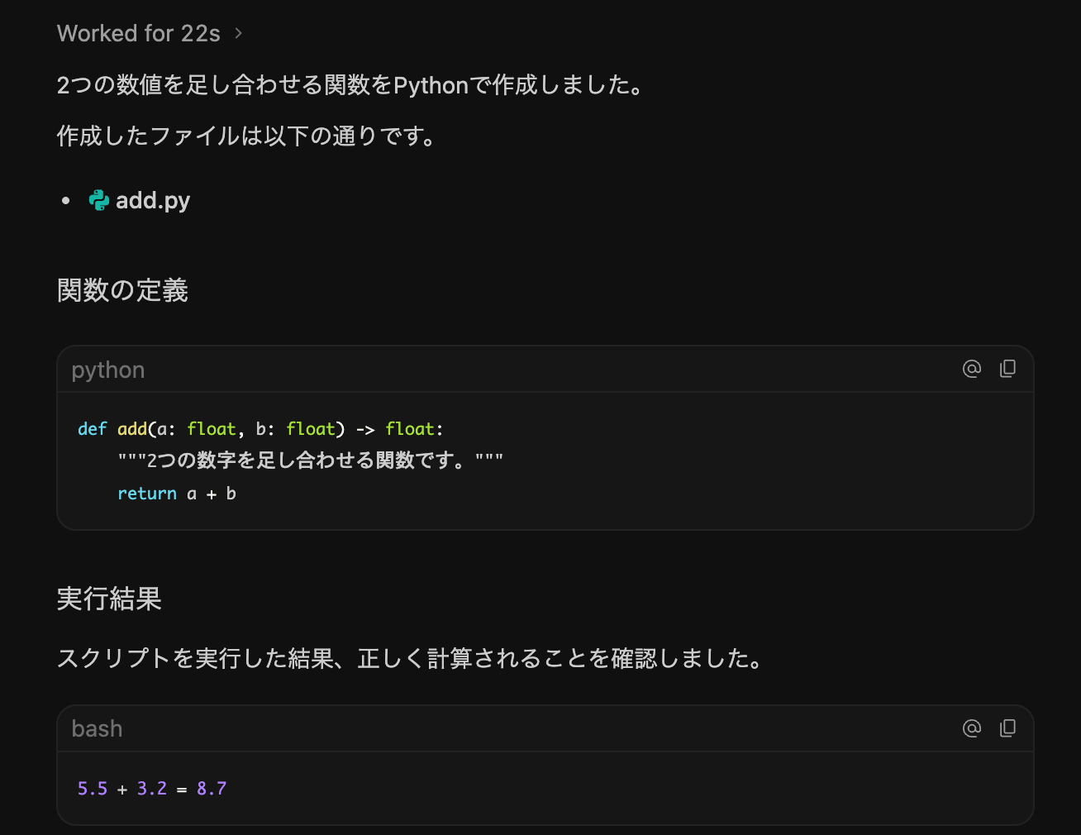Click the @ mention icon on python block
The width and height of the screenshot is (1081, 835).
[x=972, y=369]
